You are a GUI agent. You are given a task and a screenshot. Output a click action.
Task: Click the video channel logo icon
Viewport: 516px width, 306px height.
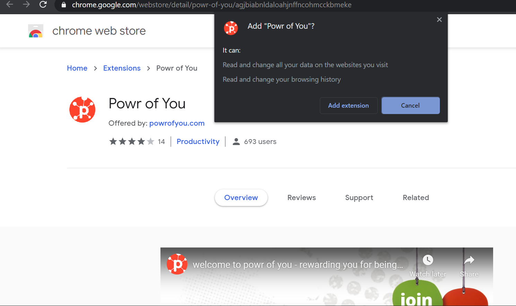(x=177, y=264)
